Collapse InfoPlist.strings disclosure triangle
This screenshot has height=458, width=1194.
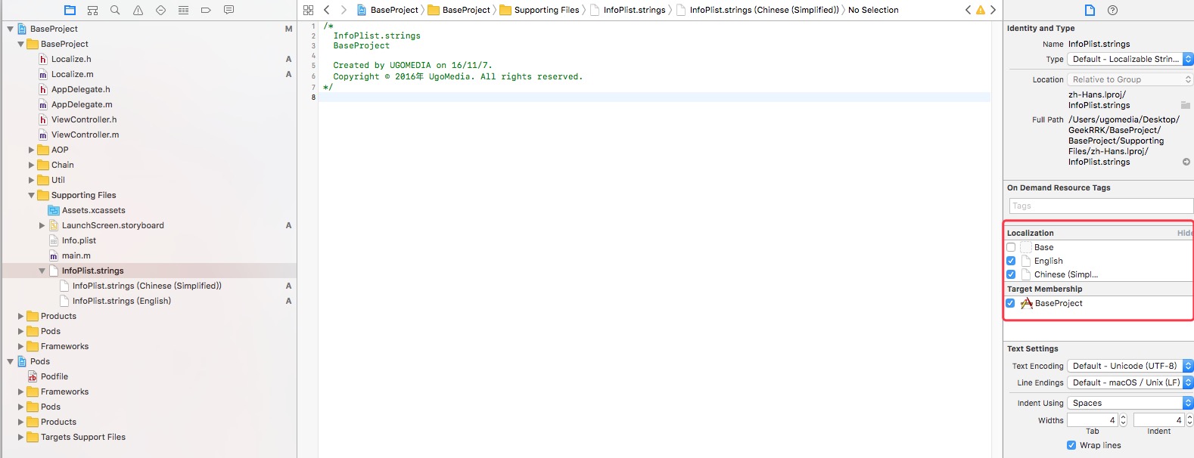pyautogui.click(x=42, y=271)
